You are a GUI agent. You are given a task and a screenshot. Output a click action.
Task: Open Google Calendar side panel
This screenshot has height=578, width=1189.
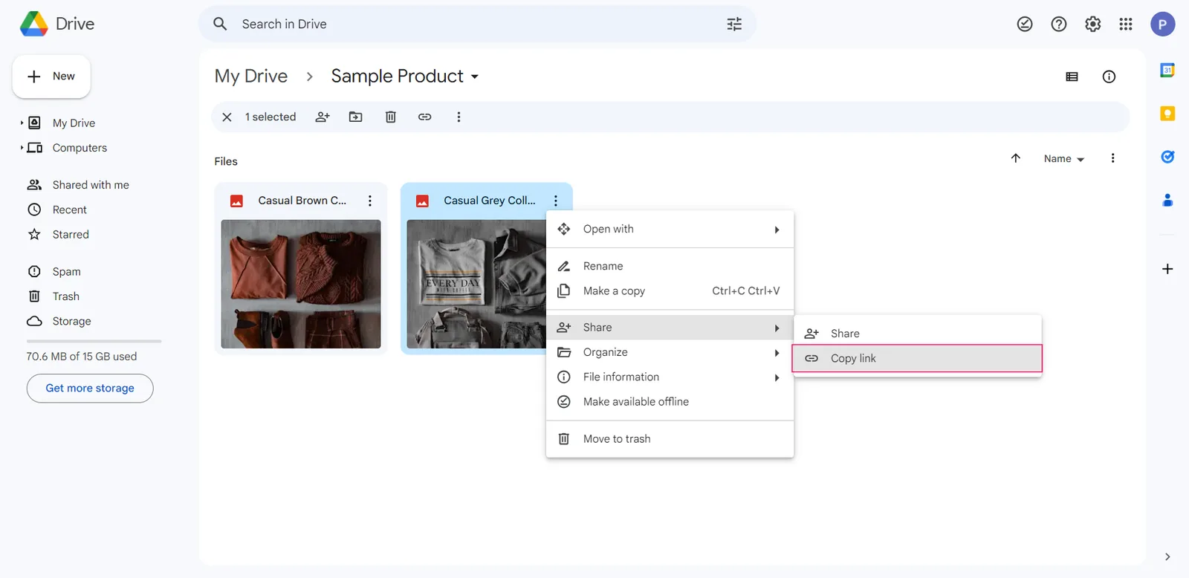(x=1167, y=71)
